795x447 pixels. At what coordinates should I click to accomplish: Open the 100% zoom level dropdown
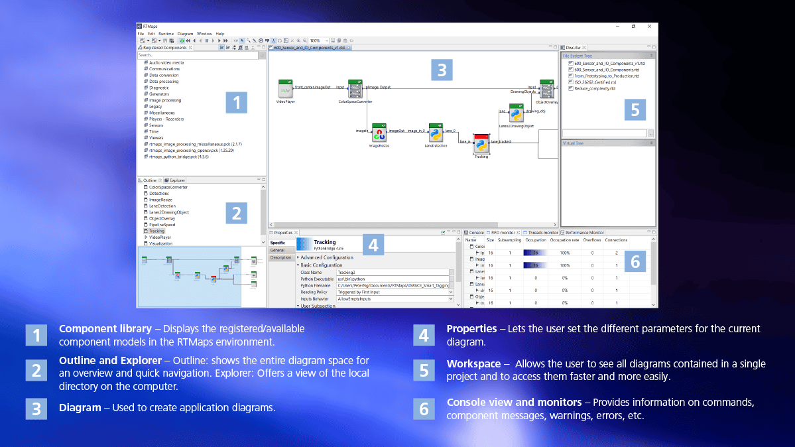tap(320, 40)
